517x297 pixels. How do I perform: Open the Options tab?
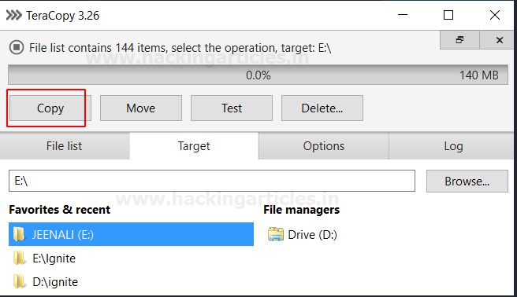click(x=323, y=146)
